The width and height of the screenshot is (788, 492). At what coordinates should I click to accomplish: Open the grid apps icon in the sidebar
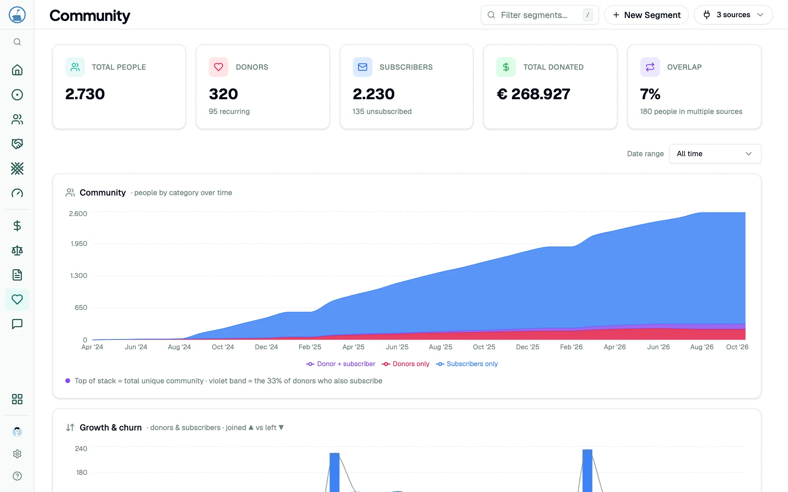click(x=17, y=399)
